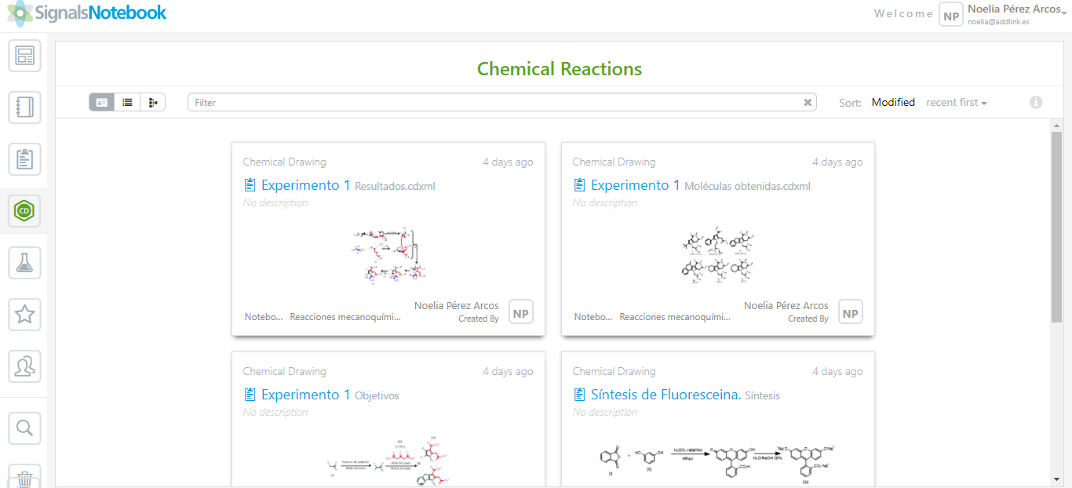Select the ChemDraw CD hexagon icon

click(24, 211)
